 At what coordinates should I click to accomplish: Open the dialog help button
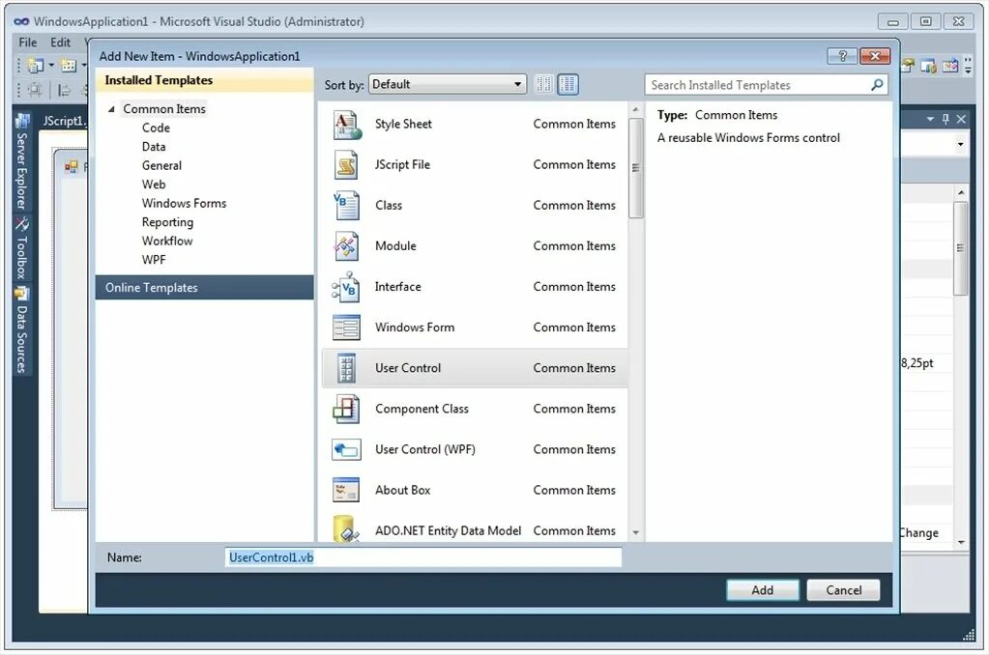click(x=843, y=56)
